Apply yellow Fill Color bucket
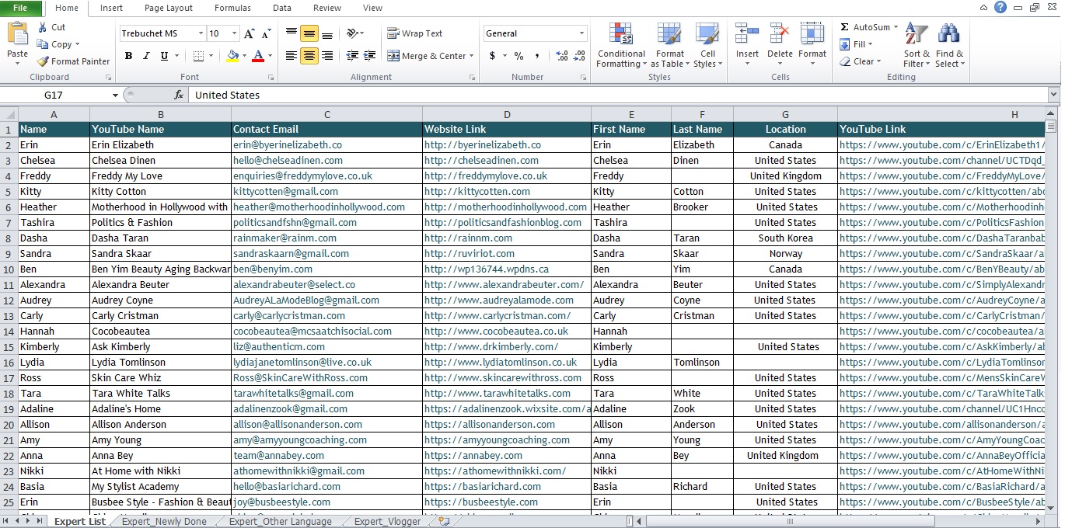Viewport: 1065px width, 528px height. coord(232,56)
